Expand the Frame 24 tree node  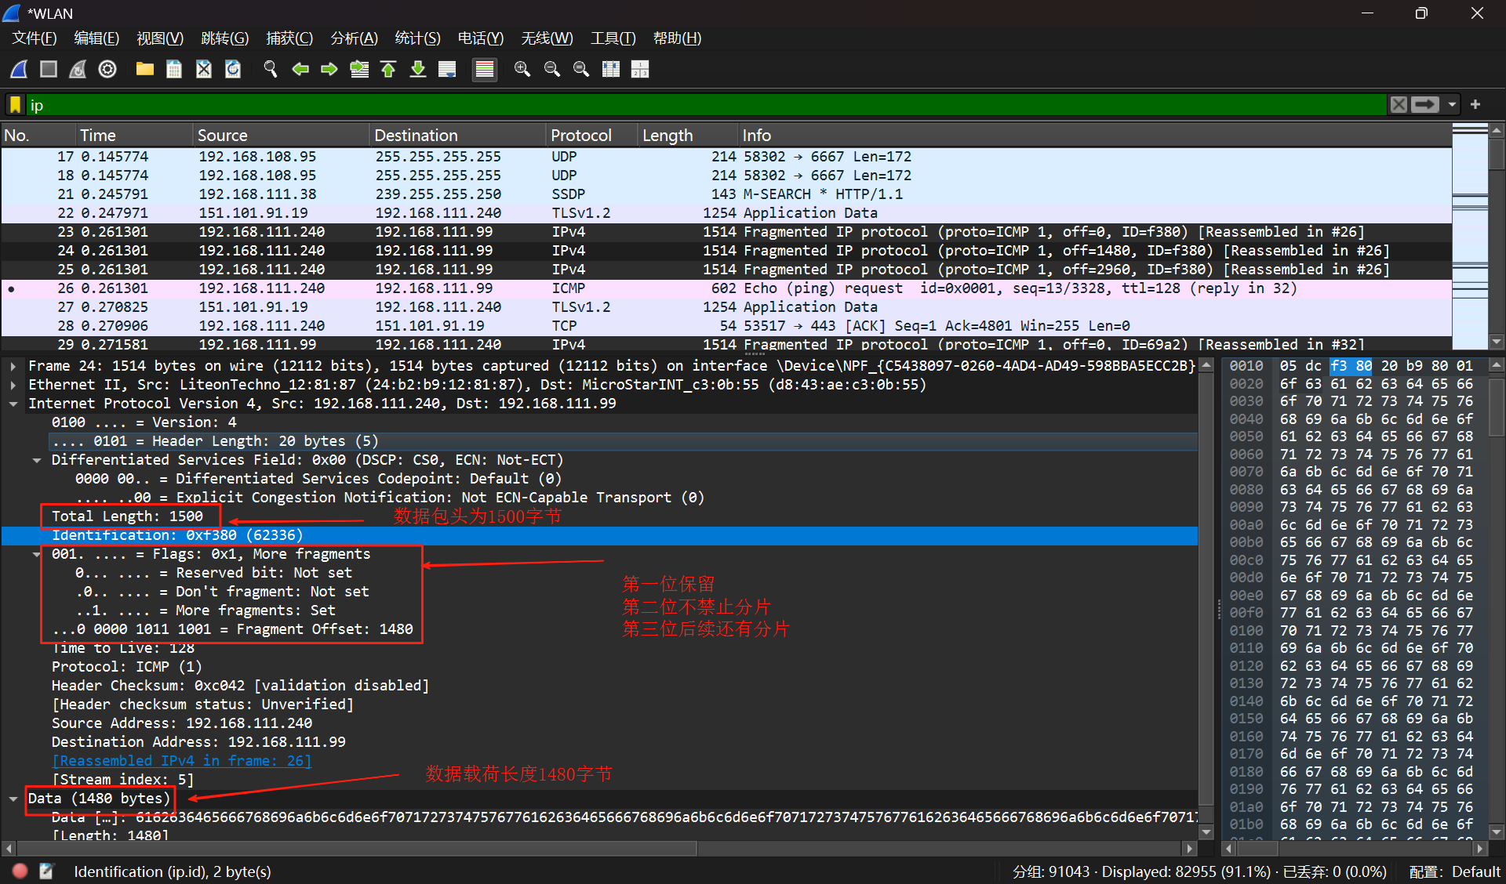[13, 366]
